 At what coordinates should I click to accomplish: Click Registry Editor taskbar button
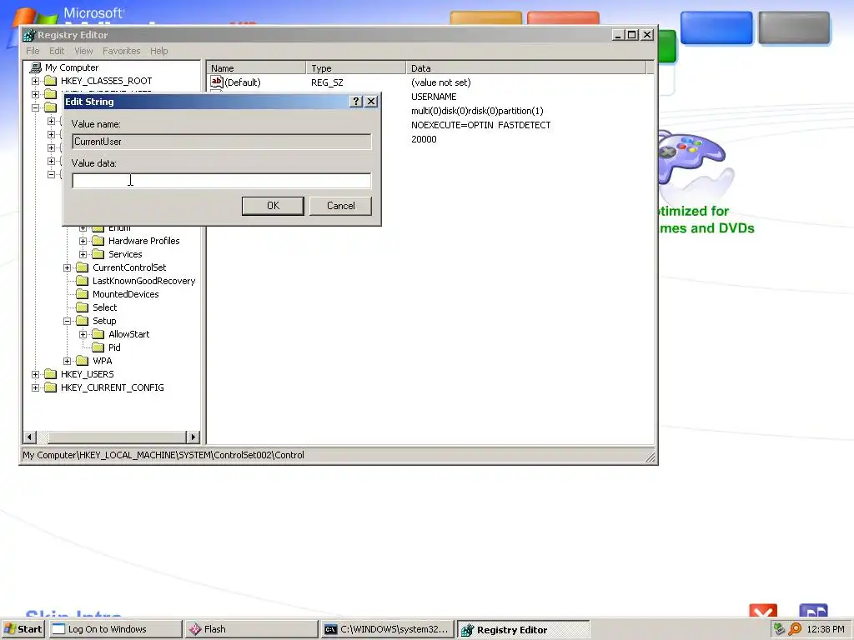tap(523, 629)
